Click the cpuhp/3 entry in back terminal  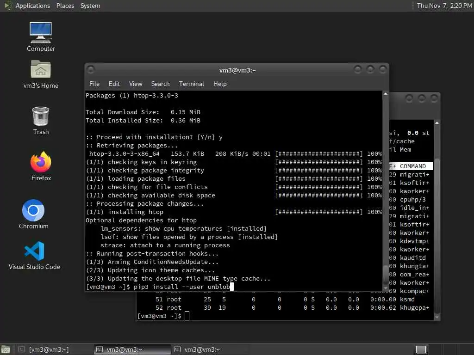coord(412,200)
